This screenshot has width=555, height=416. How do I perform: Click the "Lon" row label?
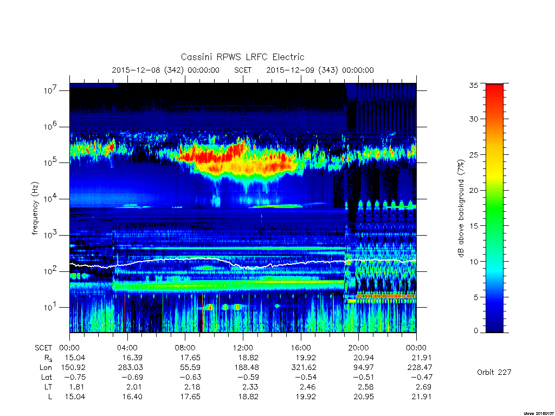(x=46, y=368)
